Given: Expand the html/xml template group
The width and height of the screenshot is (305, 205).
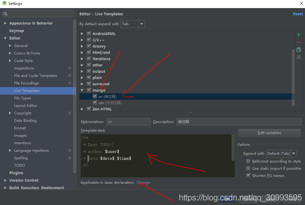Looking at the screenshot, I should coord(82,52).
